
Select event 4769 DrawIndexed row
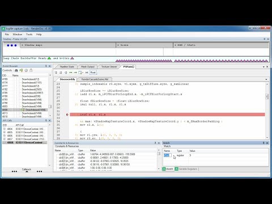pyautogui.click(x=24, y=79)
